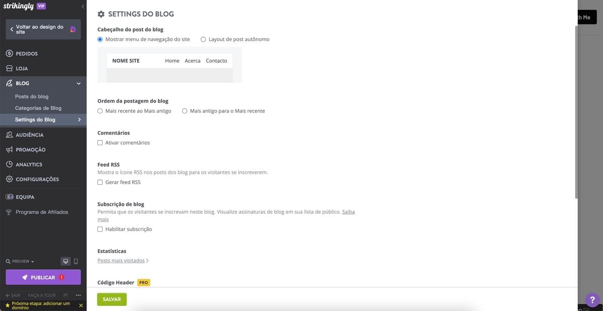Open Categorias de Blog
This screenshot has height=311, width=603.
38,108
